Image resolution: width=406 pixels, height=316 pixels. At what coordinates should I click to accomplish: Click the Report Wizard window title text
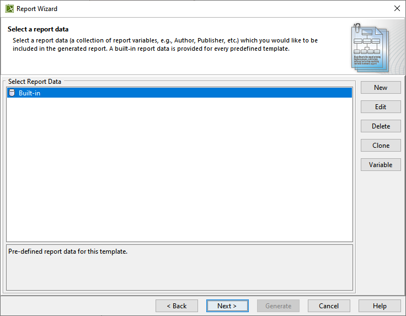37,9
